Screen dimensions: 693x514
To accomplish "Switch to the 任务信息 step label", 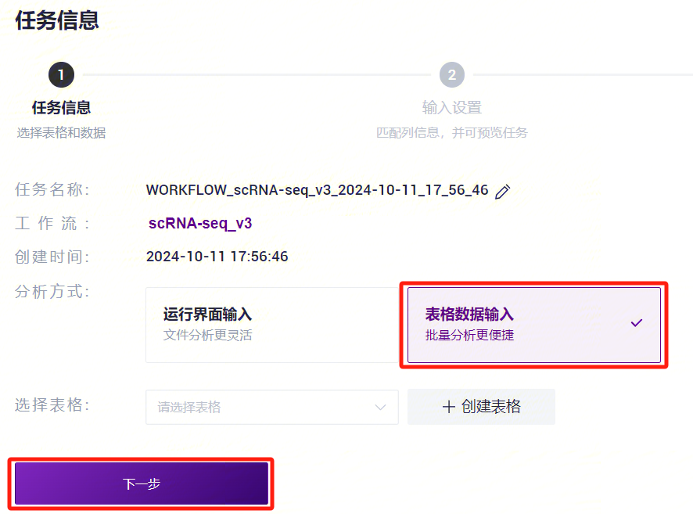I will point(61,108).
